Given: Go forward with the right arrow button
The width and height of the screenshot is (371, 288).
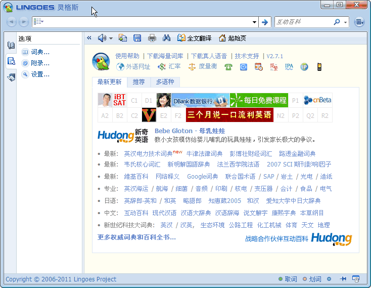Looking at the screenshot, I should (x=24, y=22).
